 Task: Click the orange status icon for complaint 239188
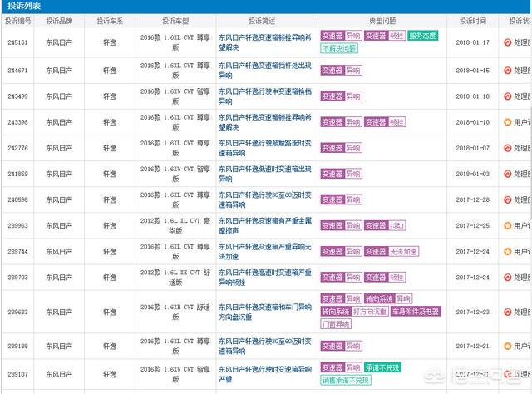pyautogui.click(x=507, y=346)
